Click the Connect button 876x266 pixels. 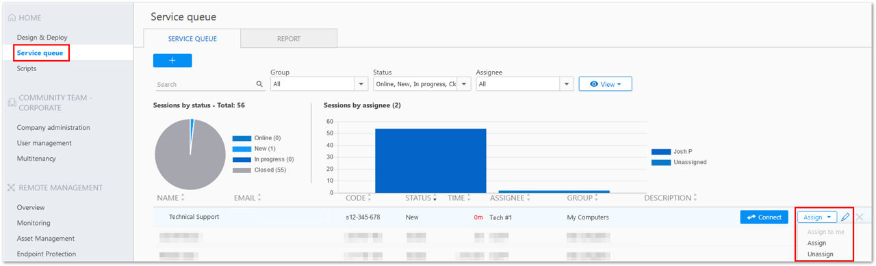(x=764, y=217)
